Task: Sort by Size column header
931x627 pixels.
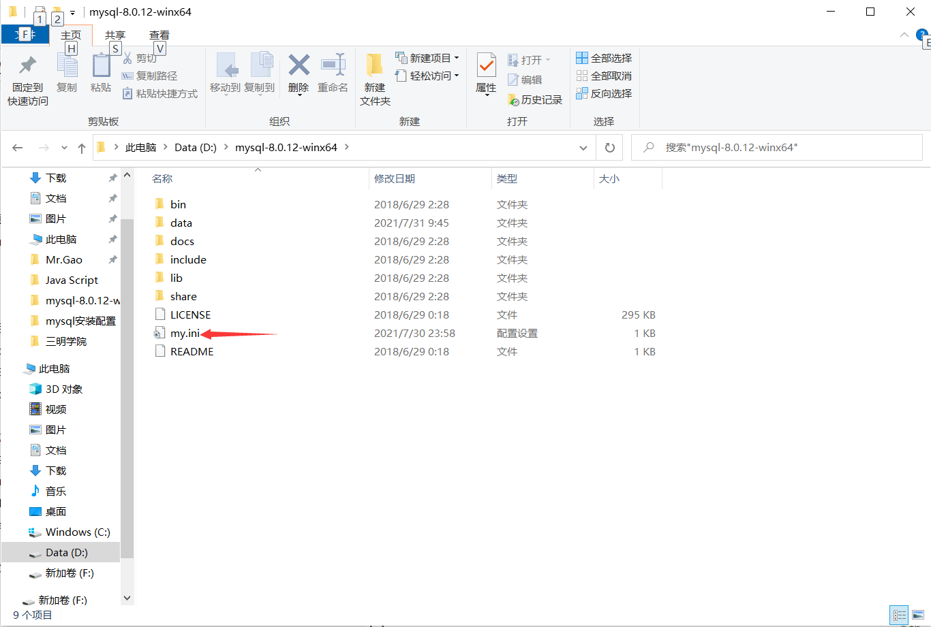Action: [x=609, y=179]
